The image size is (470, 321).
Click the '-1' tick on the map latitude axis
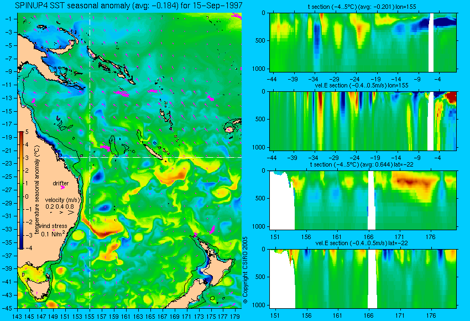(9, 19)
